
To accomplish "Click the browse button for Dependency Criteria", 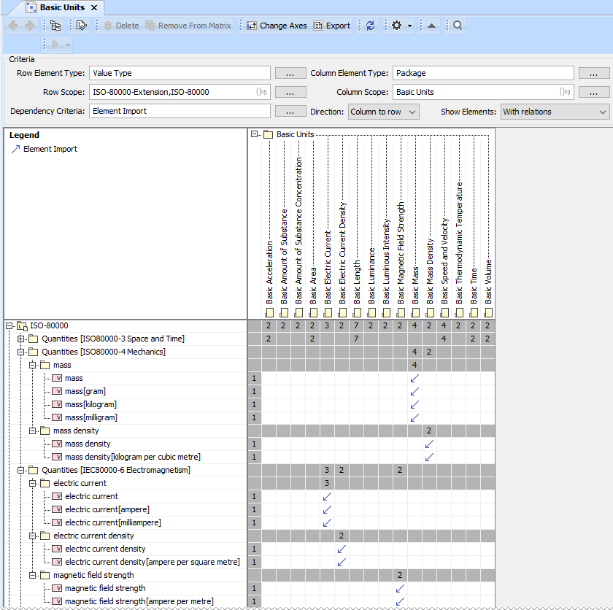I will point(290,112).
